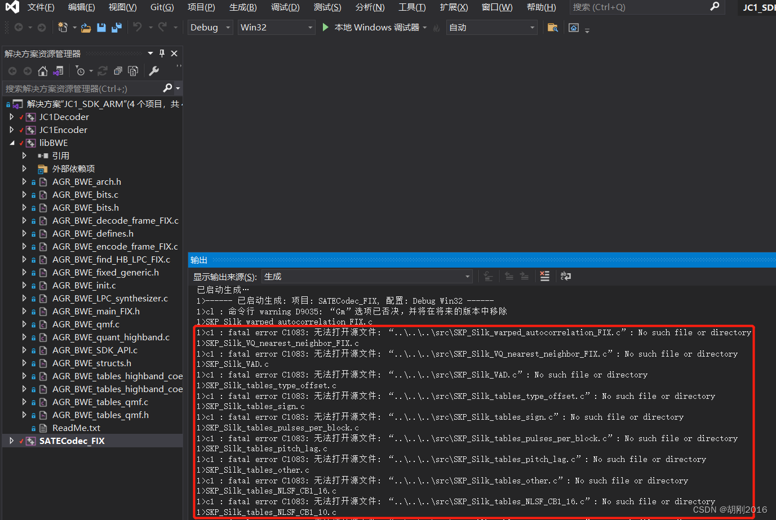This screenshot has width=776, height=520.
Task: Open the debugger target dropdown arrow
Action: click(x=425, y=28)
